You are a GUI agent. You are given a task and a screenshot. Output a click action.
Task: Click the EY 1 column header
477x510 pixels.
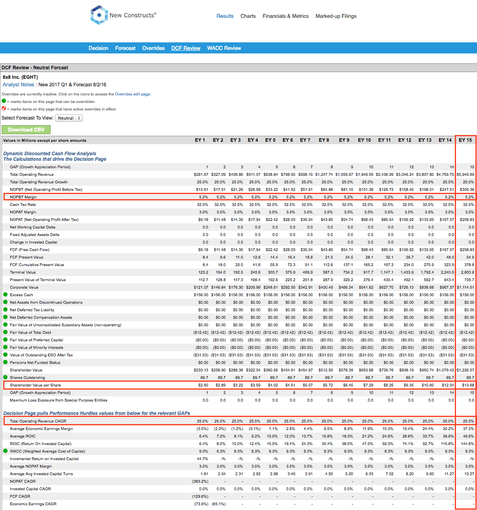pos(200,140)
